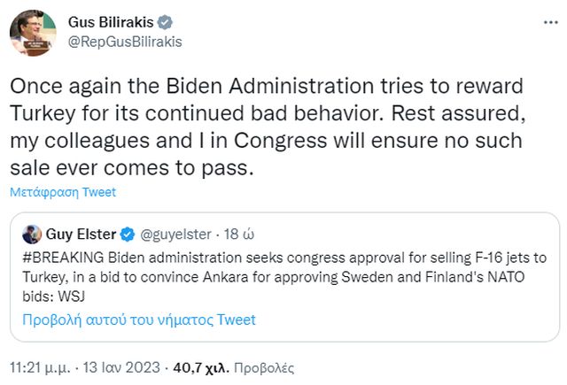Click the 11:21 μ.μ. time link
Viewport: 567px width, 385px height.
[x=43, y=365]
